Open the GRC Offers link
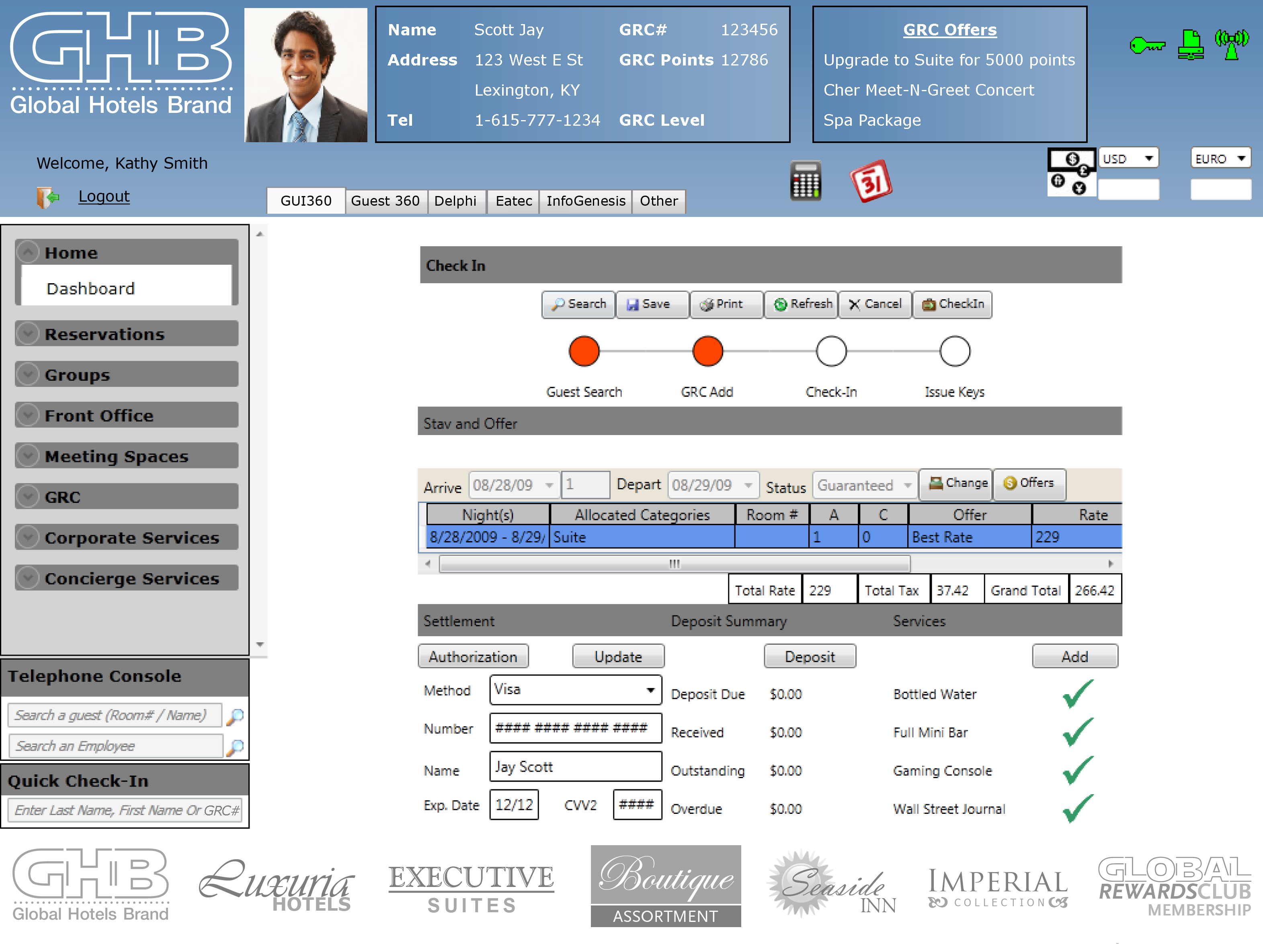This screenshot has height=944, width=1263. (949, 30)
